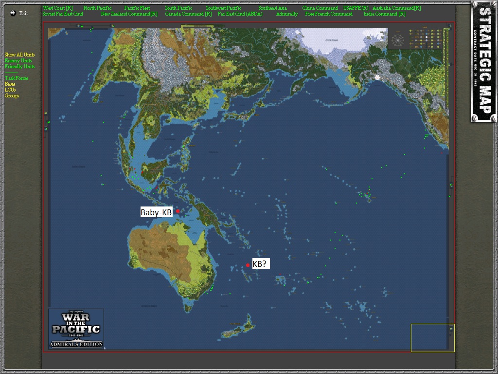Viewport: 498px width, 374px height.
Task: Select the North Pacific command
Action: point(97,8)
